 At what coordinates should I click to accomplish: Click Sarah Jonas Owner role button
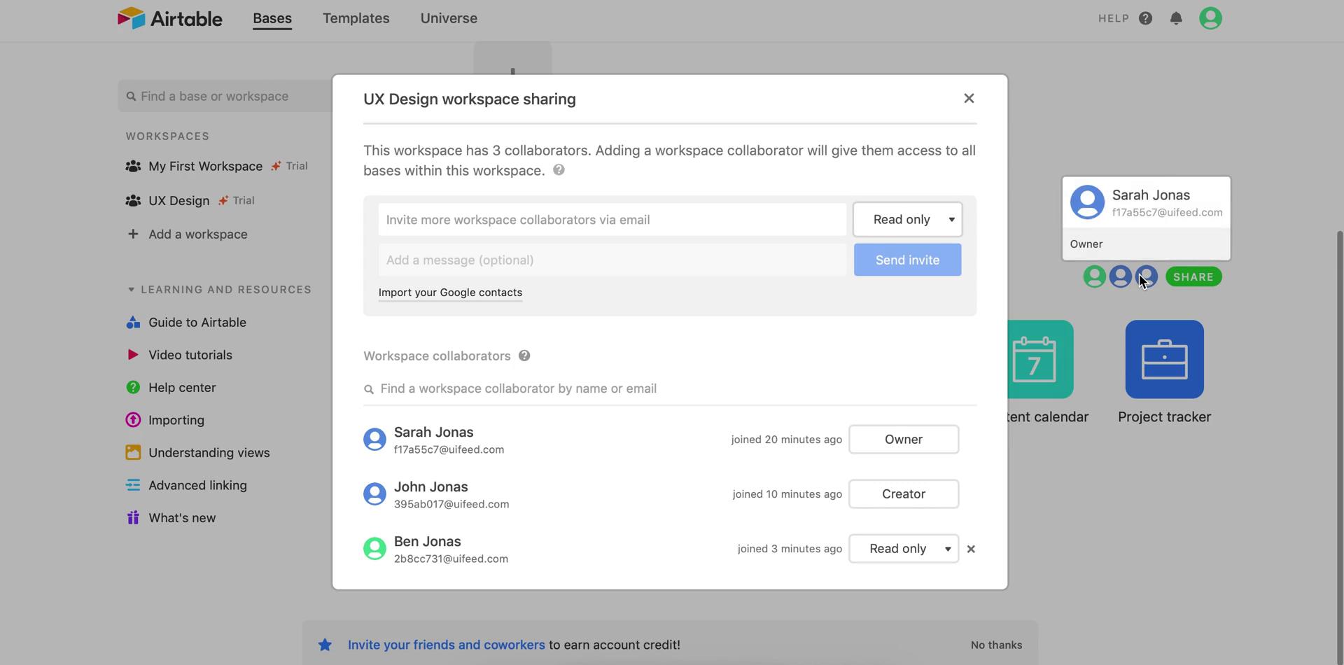pos(904,440)
